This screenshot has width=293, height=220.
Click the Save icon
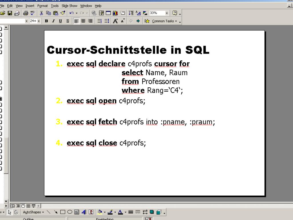click(10, 13)
